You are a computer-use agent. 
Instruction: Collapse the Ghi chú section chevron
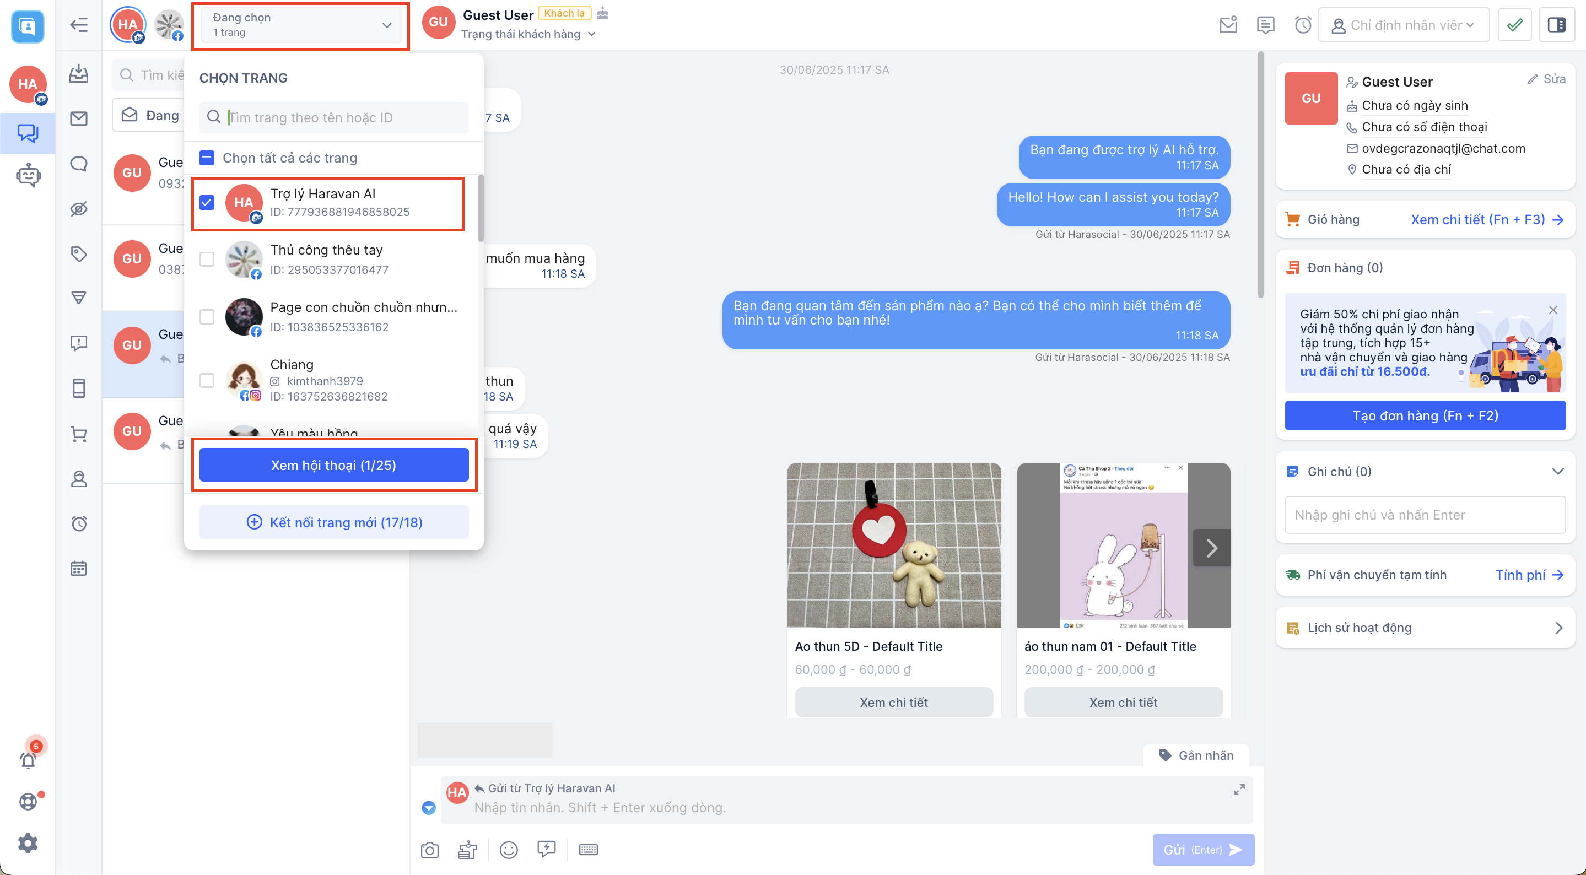[1558, 472]
